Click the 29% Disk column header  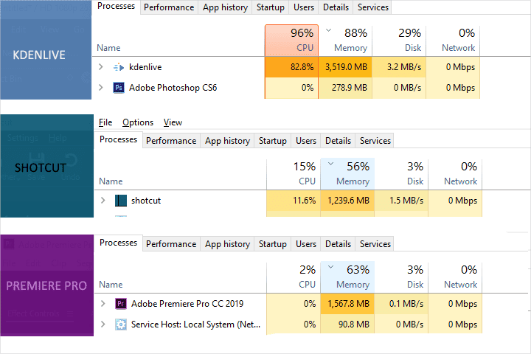(399, 40)
